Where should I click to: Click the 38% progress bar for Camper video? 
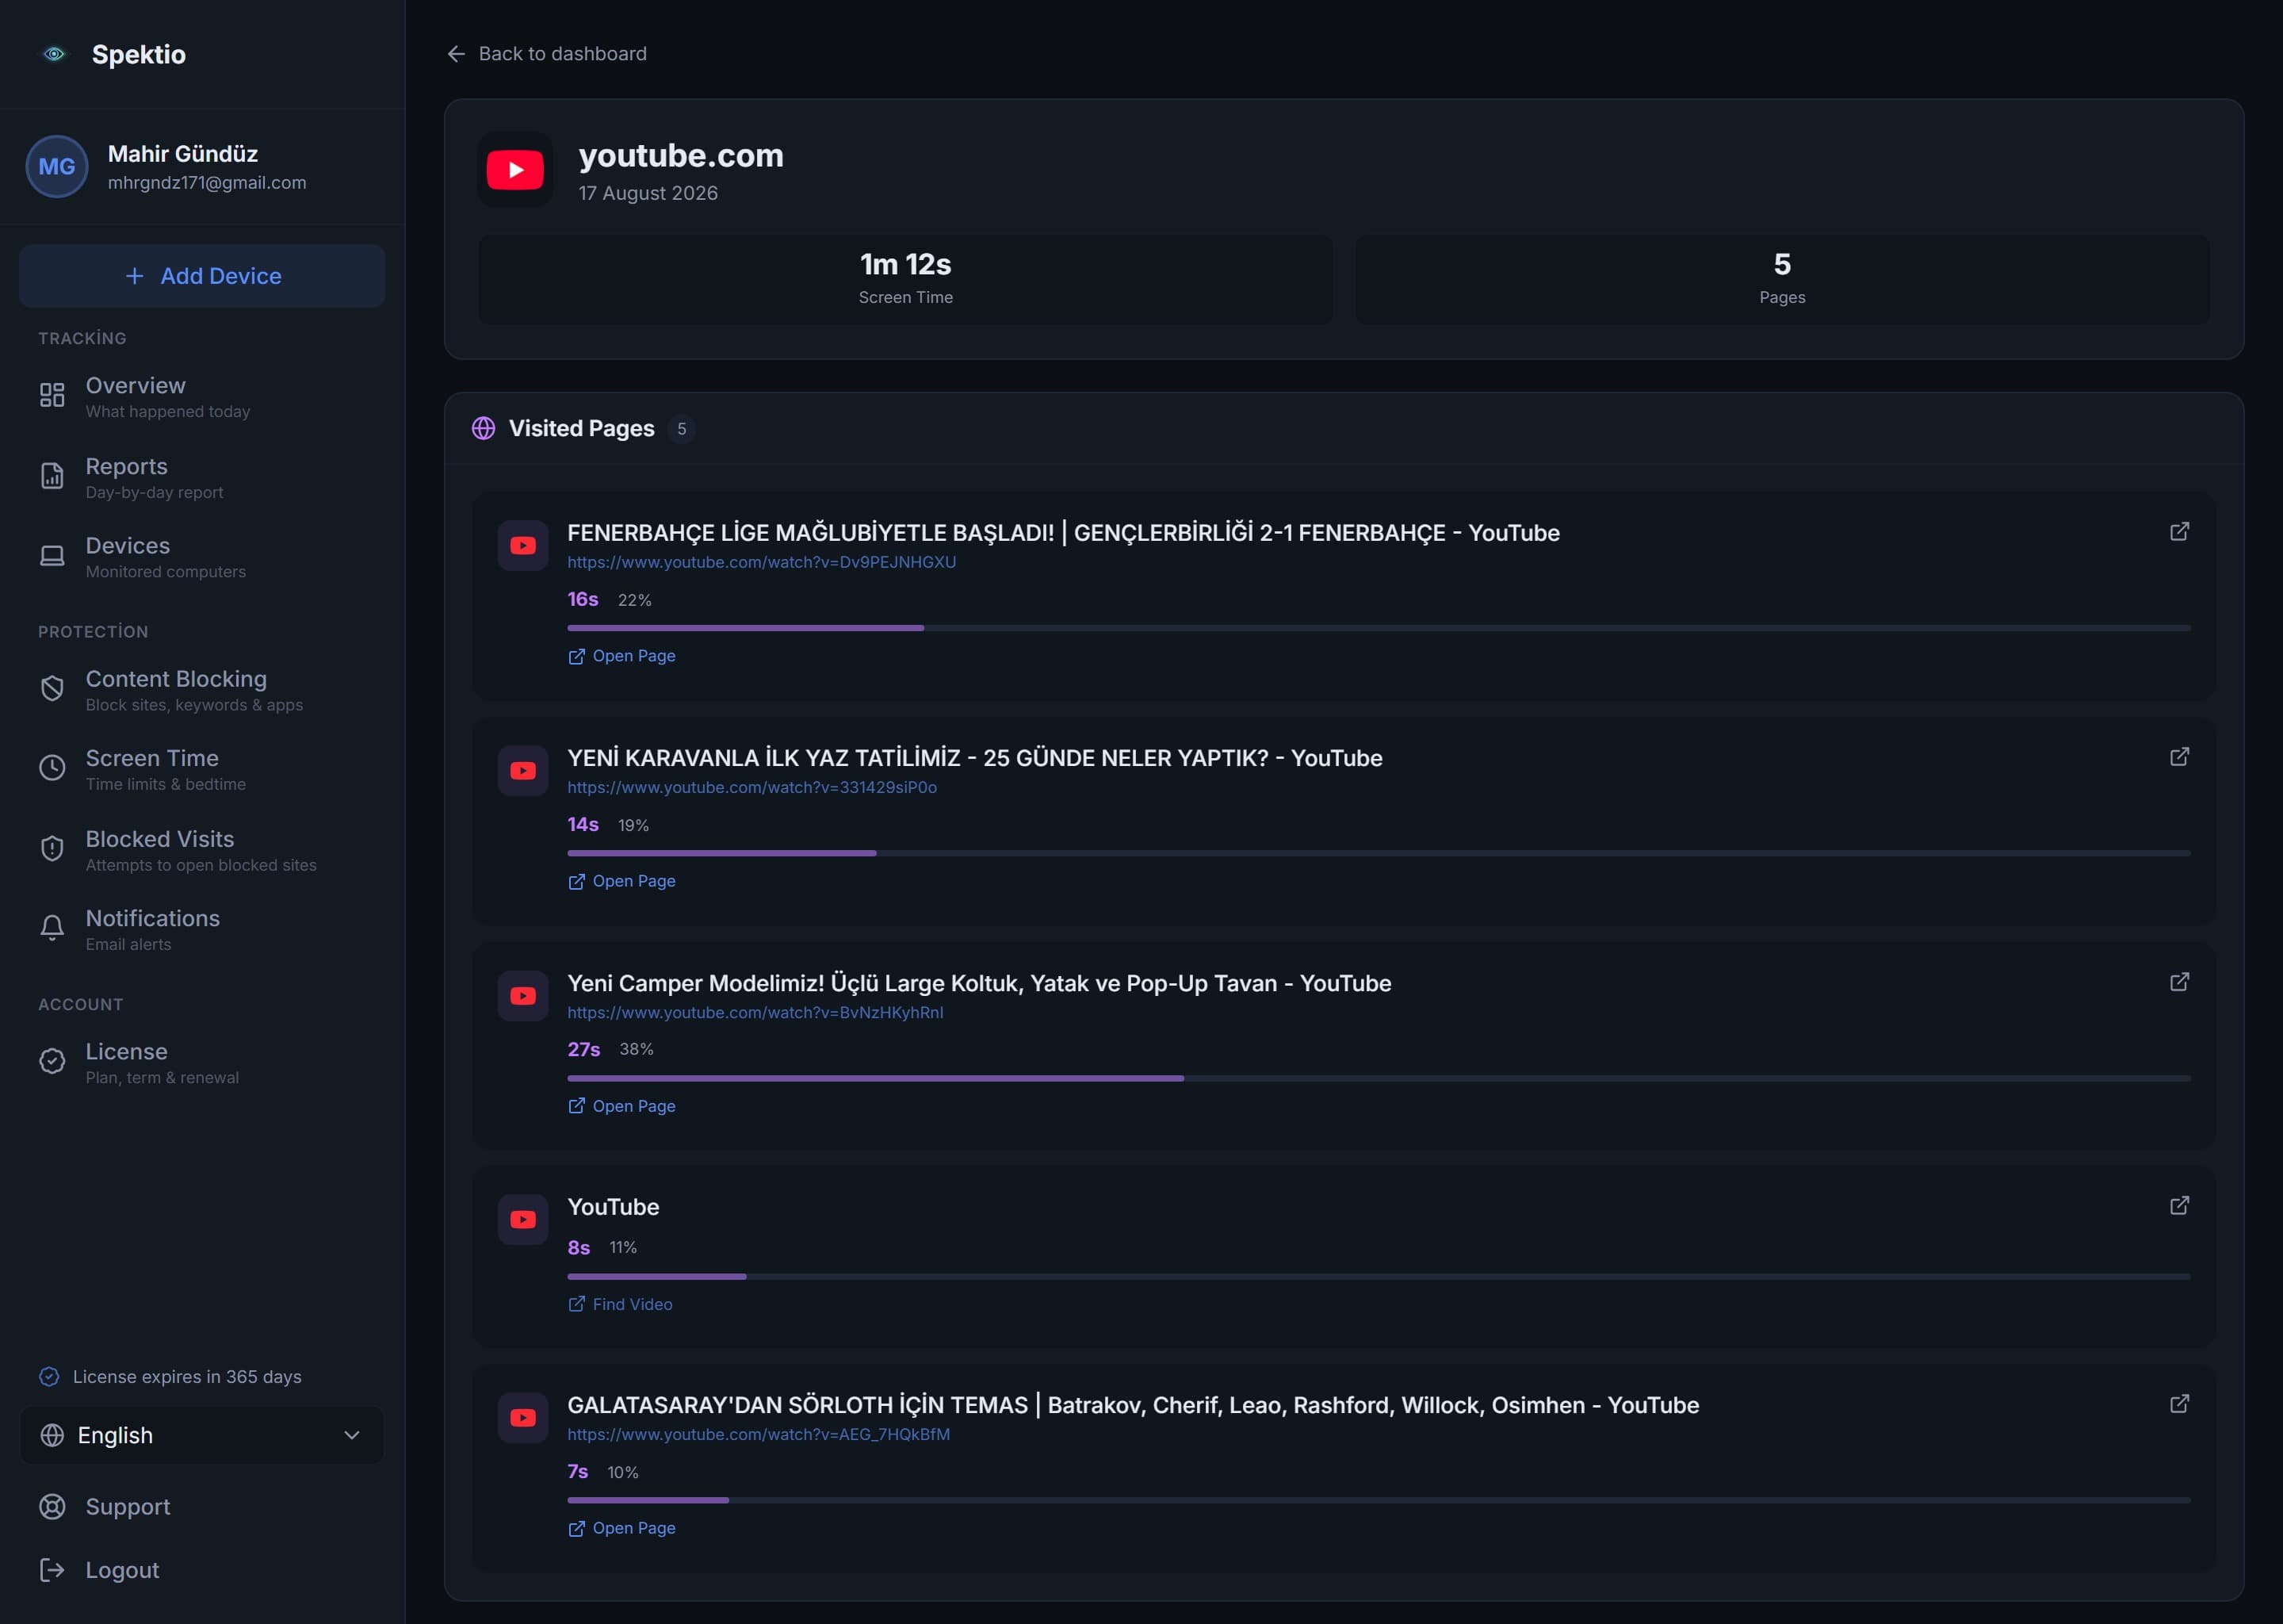pyautogui.click(x=1379, y=1078)
